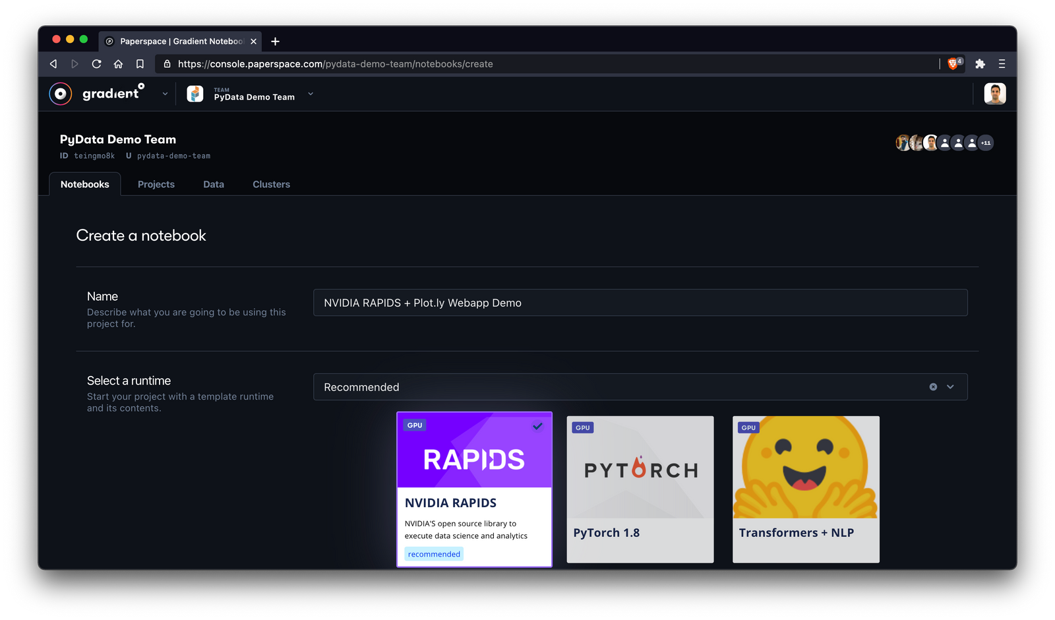Click the page reload icon
Image resolution: width=1055 pixels, height=620 pixels.
[x=96, y=64]
